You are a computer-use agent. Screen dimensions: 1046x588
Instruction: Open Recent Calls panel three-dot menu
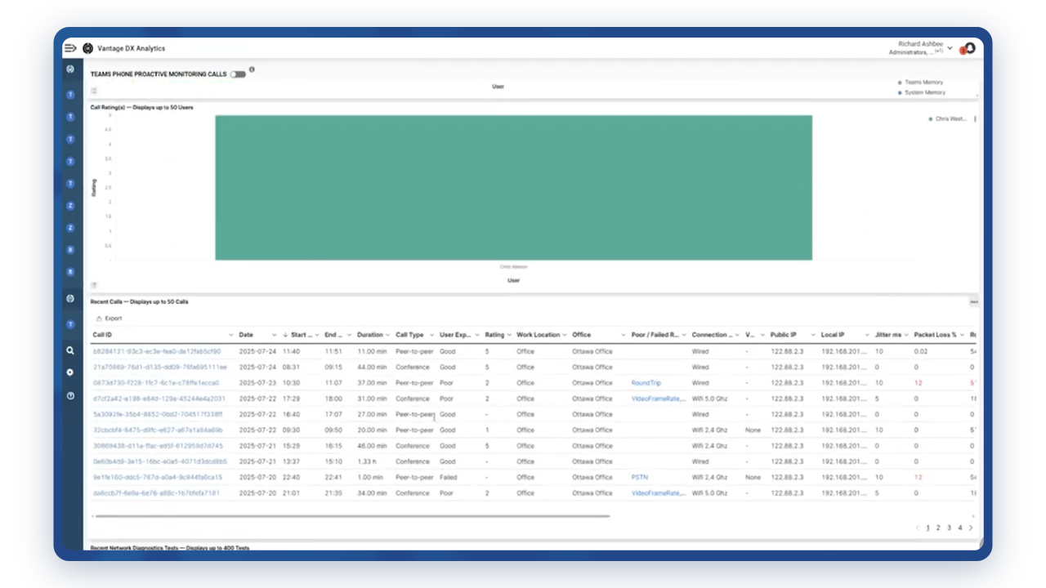click(x=973, y=302)
